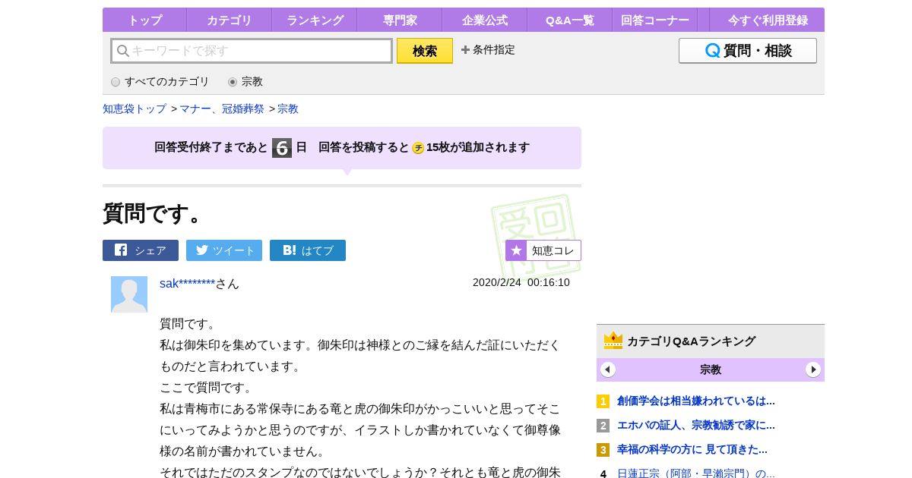Open sak******** user profile link

[187, 283]
